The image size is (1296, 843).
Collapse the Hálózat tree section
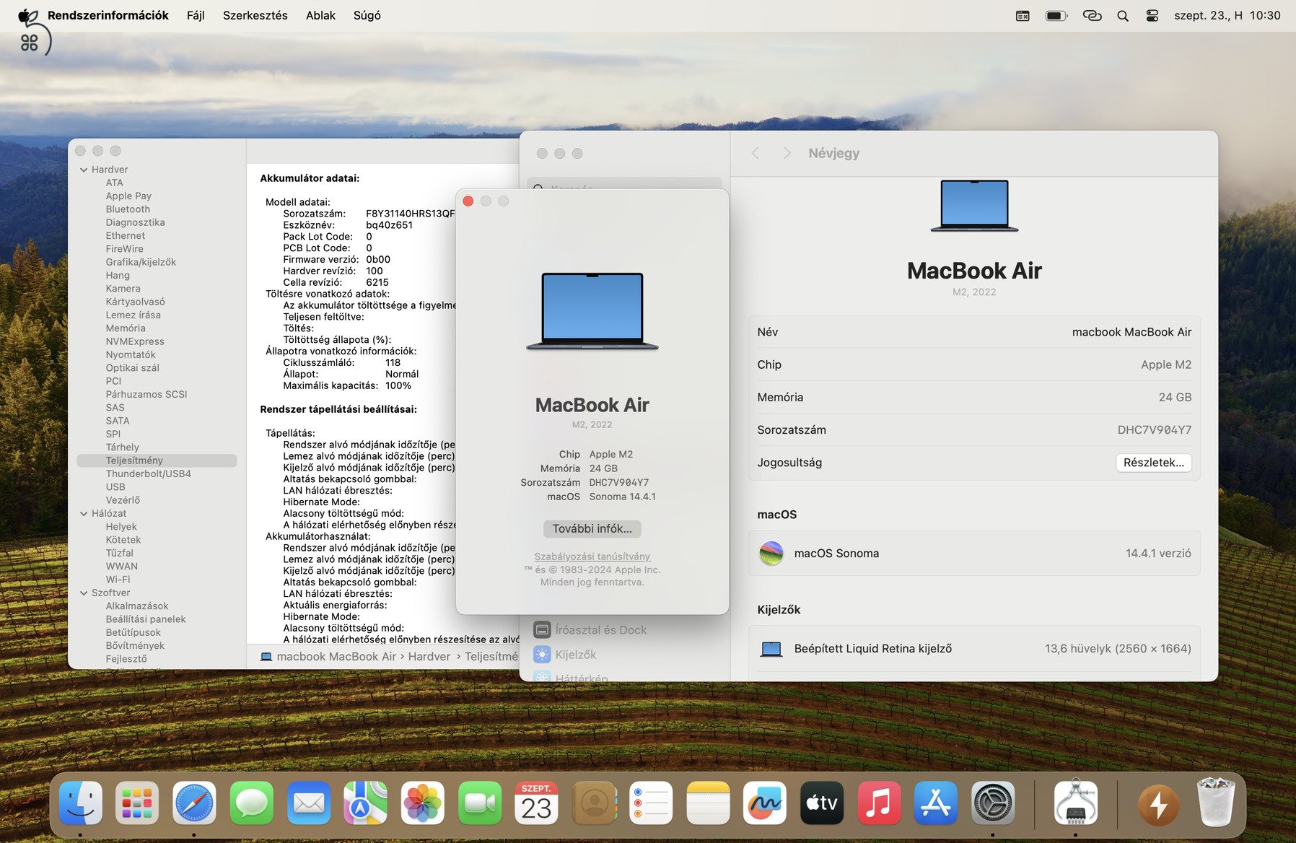pyautogui.click(x=84, y=514)
